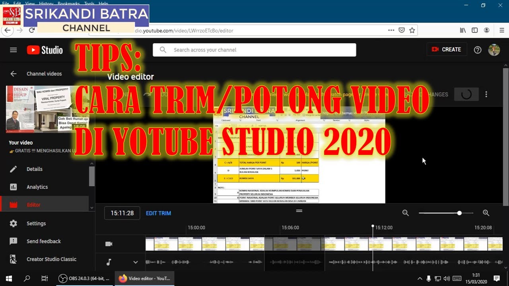Open the Firefox account icon
The image size is (509, 286).
pos(486,30)
